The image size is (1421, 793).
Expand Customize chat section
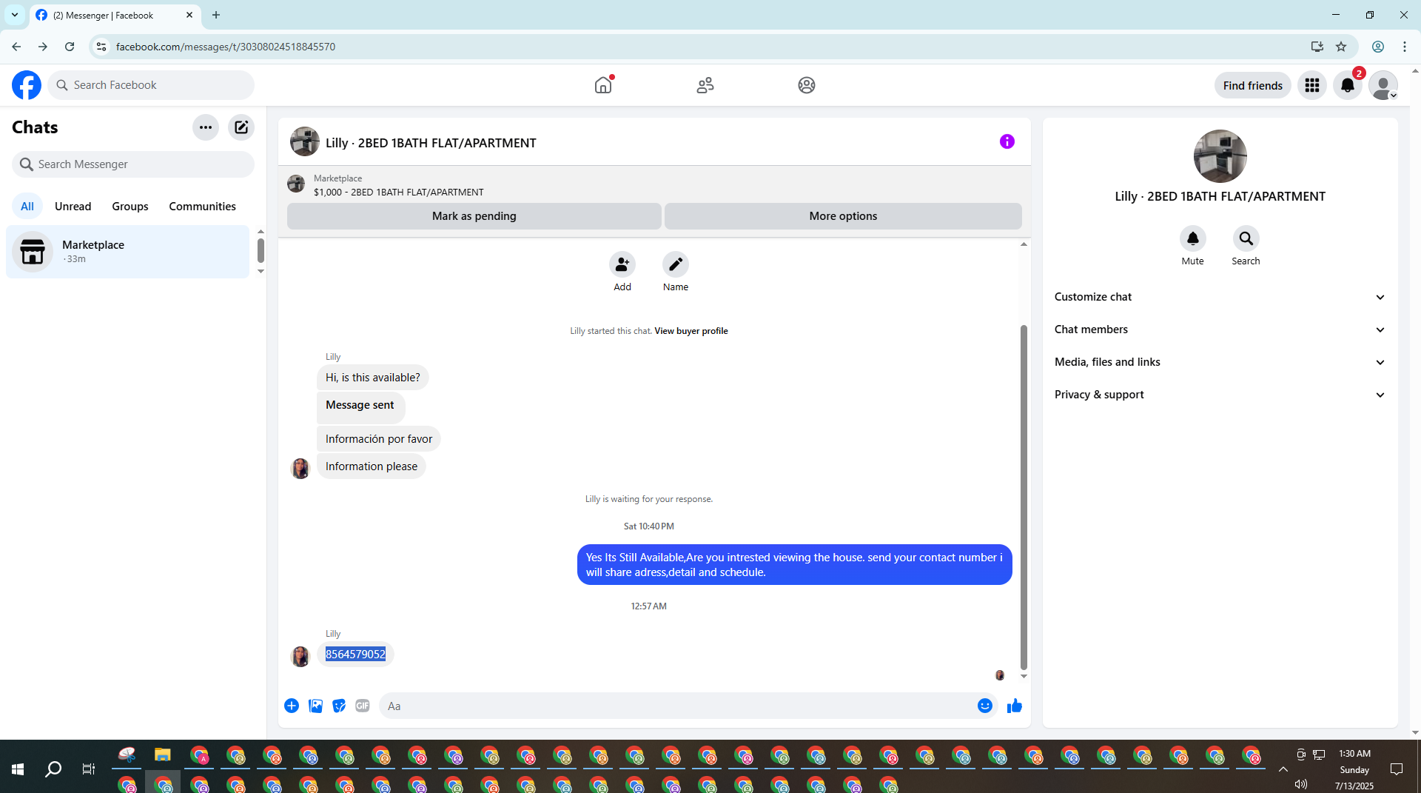(x=1220, y=297)
